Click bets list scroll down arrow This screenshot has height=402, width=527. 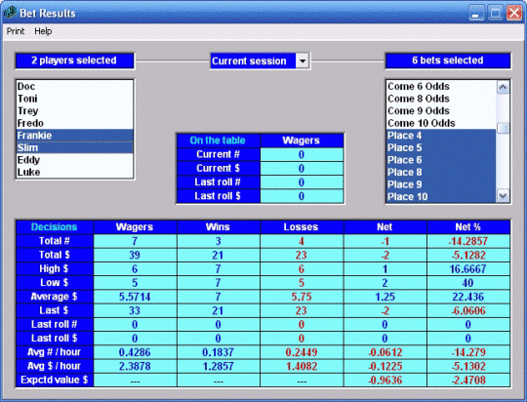tap(503, 196)
